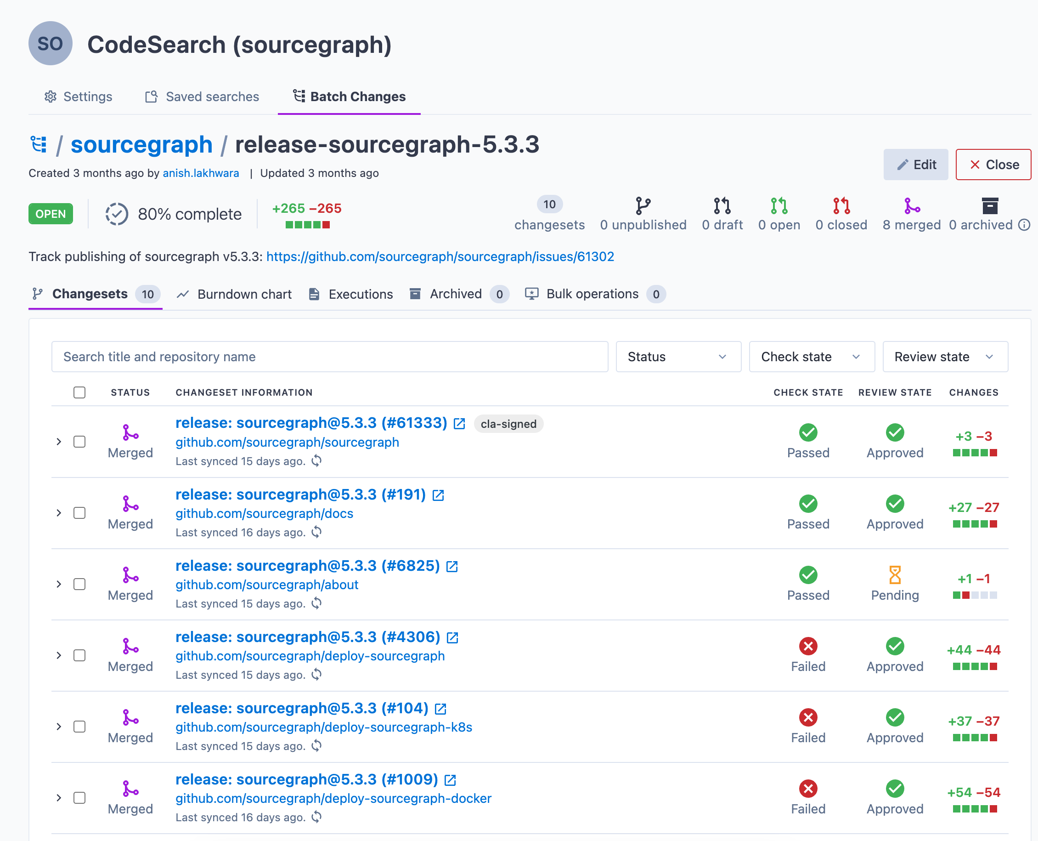Expand the #4306 changeset row

pyautogui.click(x=59, y=655)
